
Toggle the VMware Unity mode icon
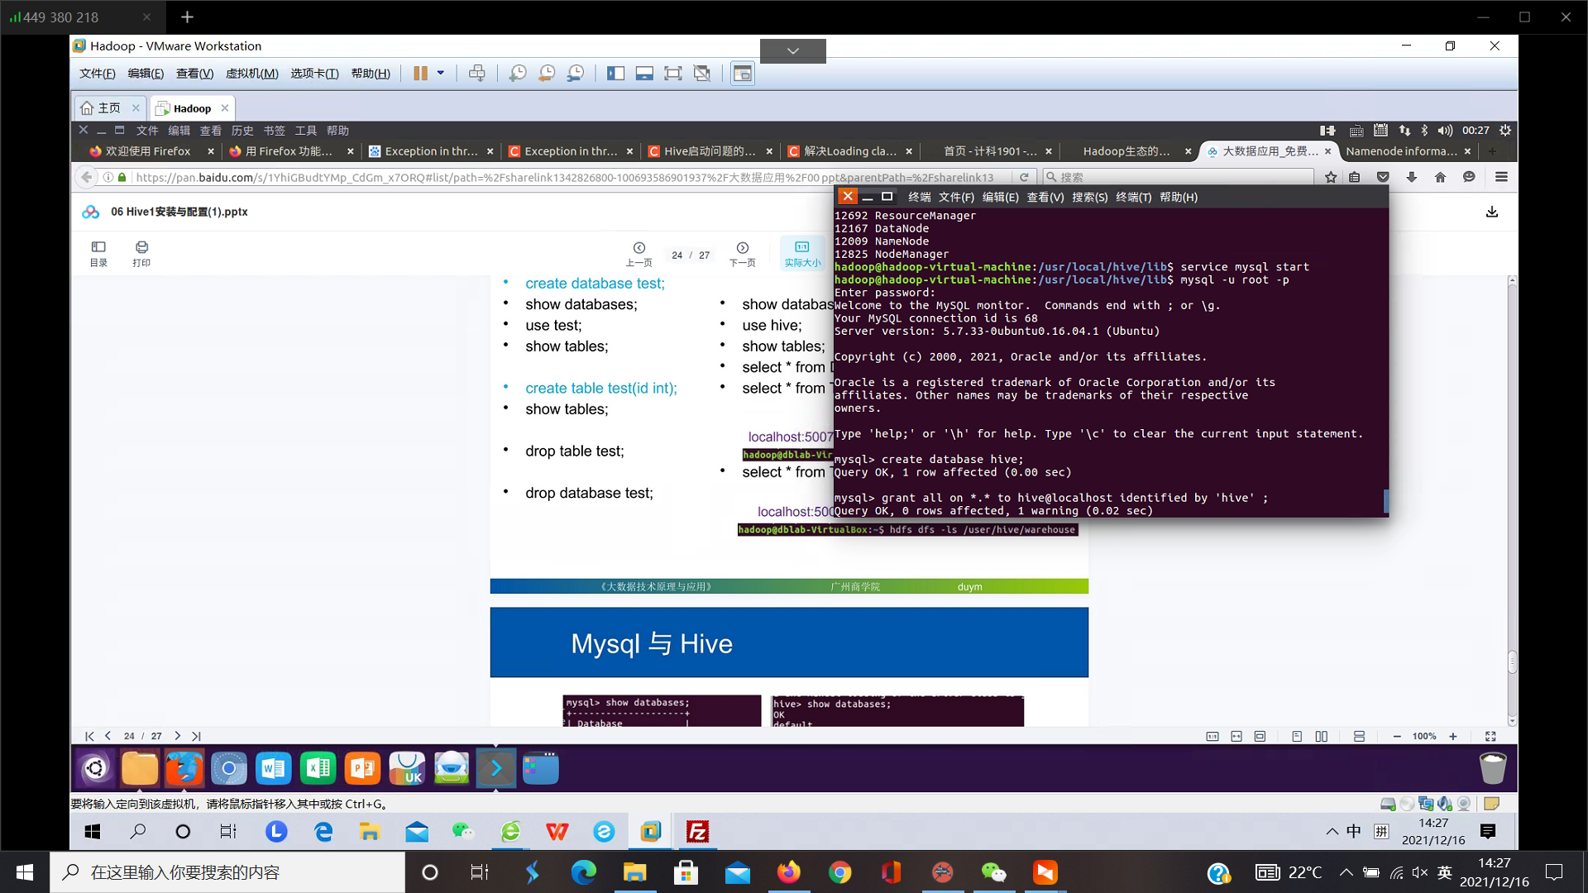click(702, 74)
